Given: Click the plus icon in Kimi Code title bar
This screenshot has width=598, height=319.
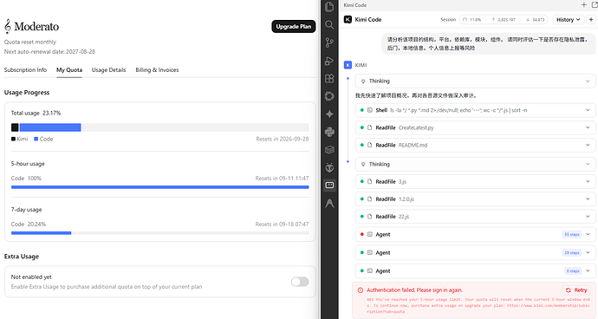Looking at the screenshot, I should pyautogui.click(x=584, y=4).
